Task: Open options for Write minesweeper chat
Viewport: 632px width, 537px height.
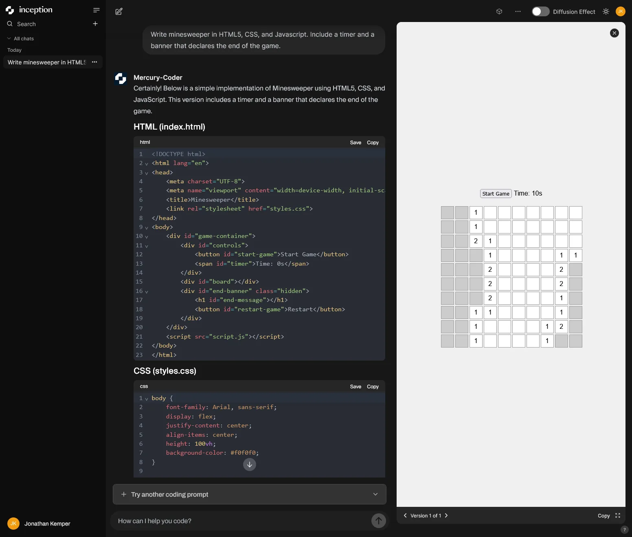Action: pos(94,62)
